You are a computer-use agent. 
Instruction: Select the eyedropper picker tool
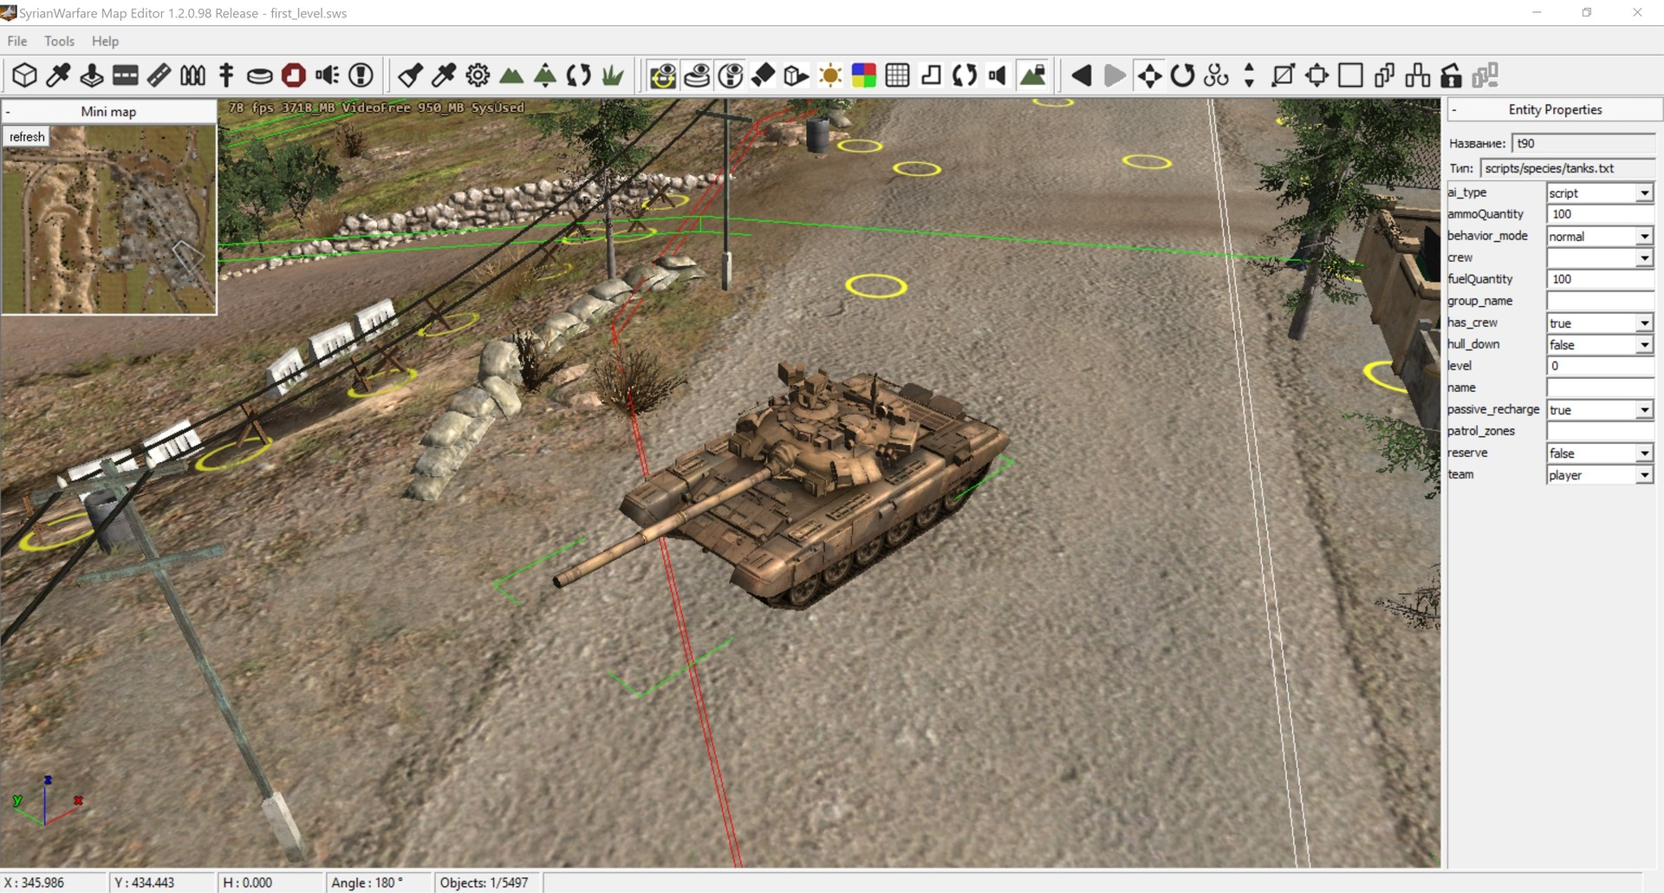pos(57,75)
